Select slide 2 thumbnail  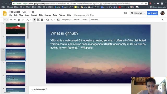(x=16, y=42)
